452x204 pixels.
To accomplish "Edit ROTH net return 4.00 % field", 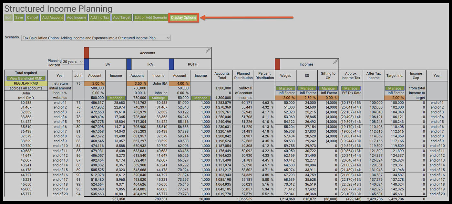I will pos(180,83).
